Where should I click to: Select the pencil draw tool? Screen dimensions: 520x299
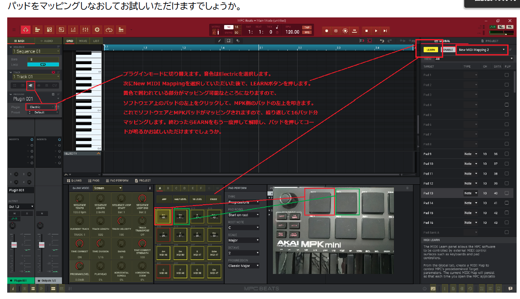[x=219, y=41]
